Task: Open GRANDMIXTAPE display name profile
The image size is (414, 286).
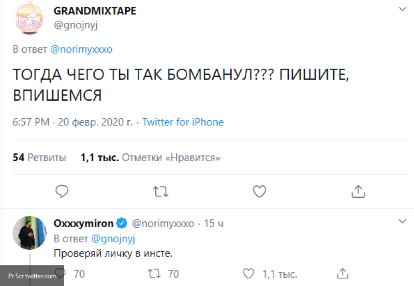Action: [x=95, y=11]
